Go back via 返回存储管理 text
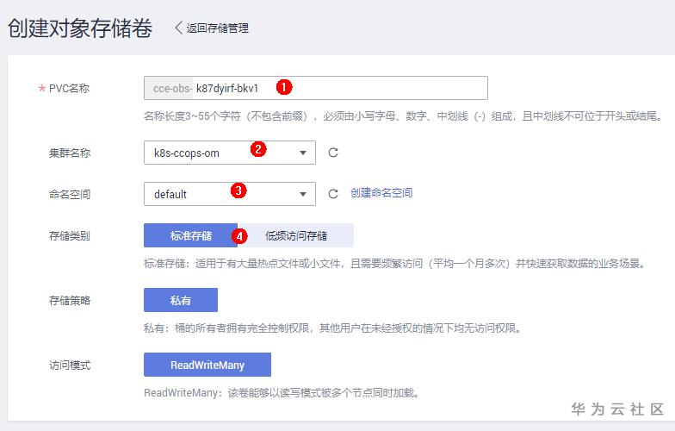This screenshot has height=431, width=675. (217, 28)
